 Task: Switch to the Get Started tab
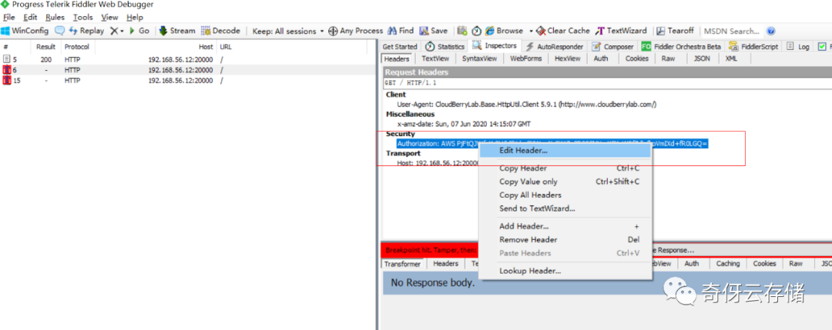click(x=400, y=47)
